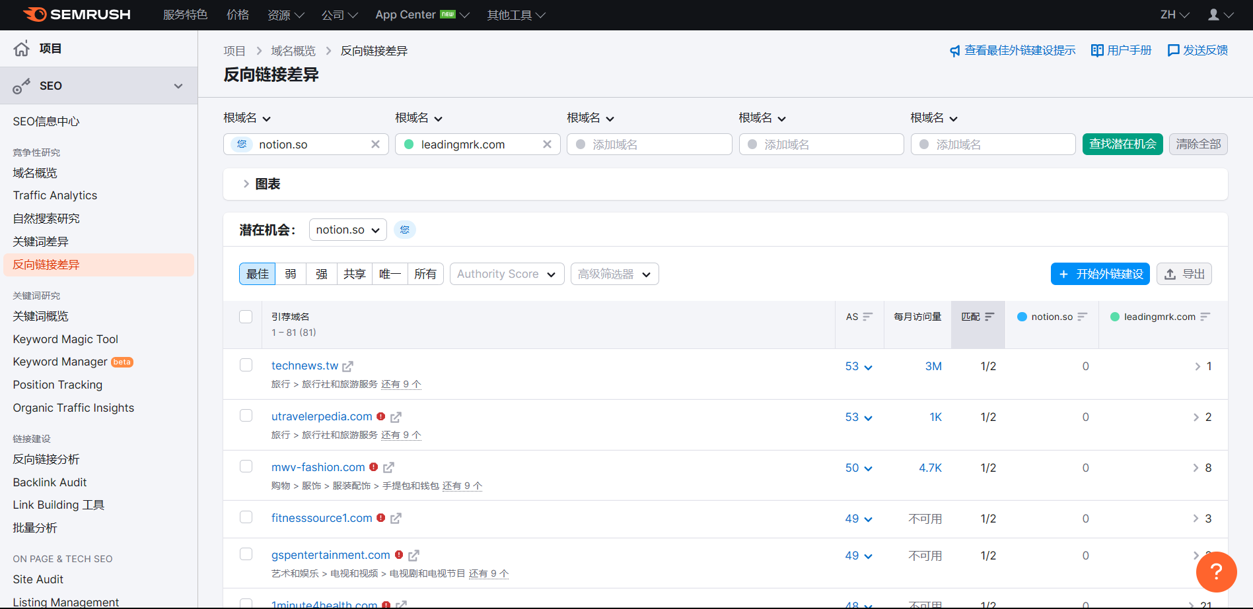Open the 潜在机会 notion.so dropdown
Viewport: 1253px width, 609px height.
347,230
